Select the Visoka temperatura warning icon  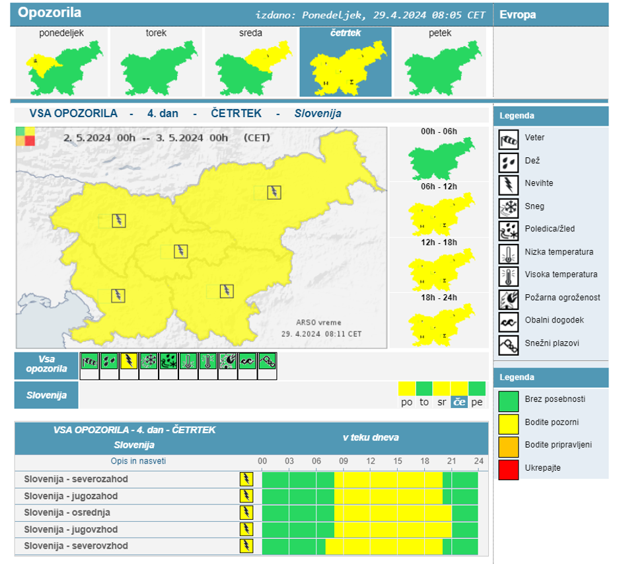point(508,275)
